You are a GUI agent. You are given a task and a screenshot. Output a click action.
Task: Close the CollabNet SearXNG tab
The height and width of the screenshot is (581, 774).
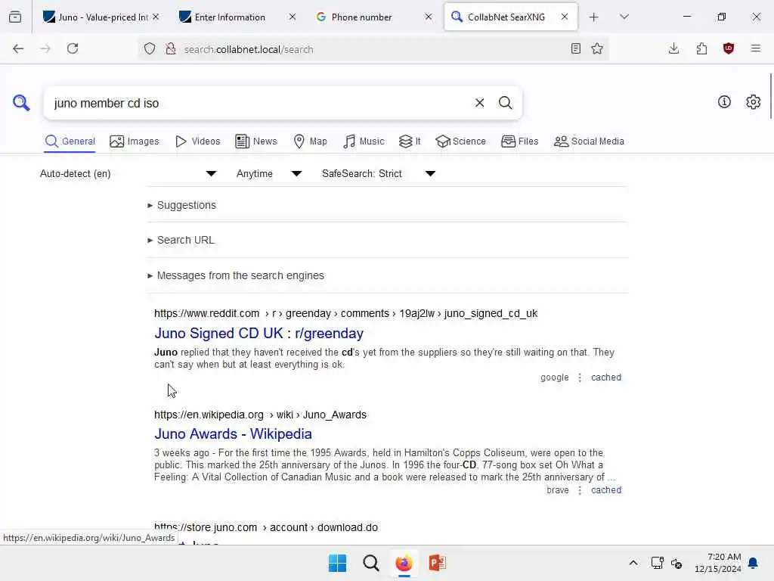pyautogui.click(x=565, y=17)
